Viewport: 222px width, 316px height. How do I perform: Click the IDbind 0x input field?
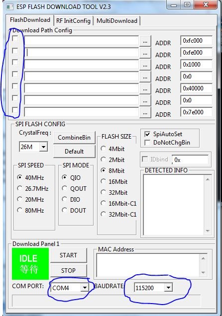[x=190, y=160]
